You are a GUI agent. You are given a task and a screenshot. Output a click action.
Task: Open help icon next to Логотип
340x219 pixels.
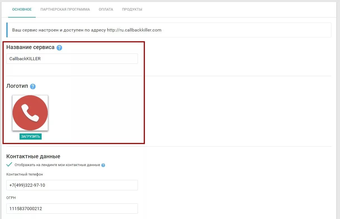pyautogui.click(x=33, y=86)
